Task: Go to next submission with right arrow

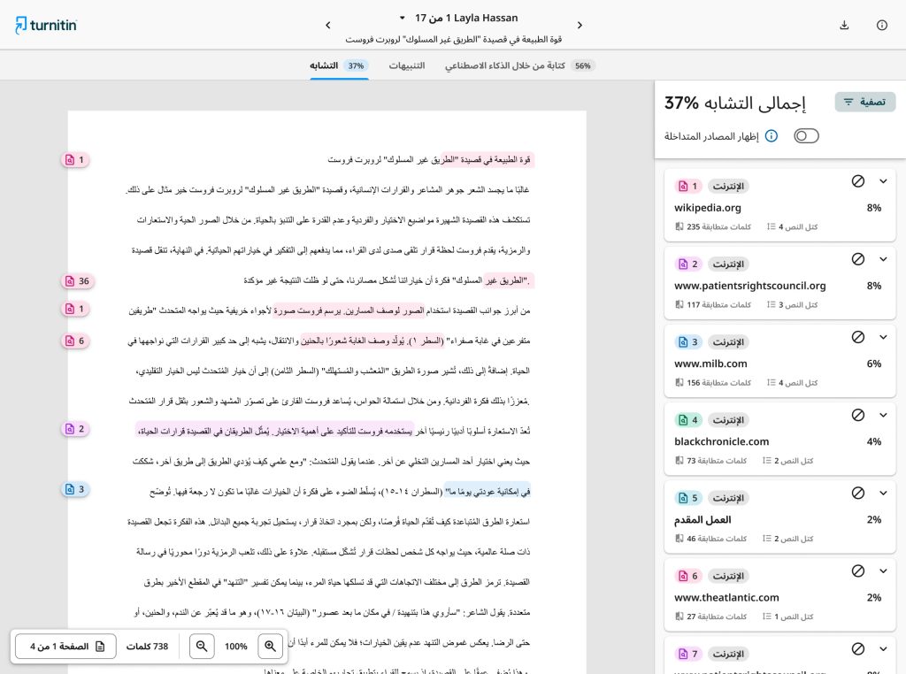Action: (580, 26)
